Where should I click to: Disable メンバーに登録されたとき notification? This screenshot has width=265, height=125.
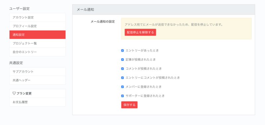coord(123,87)
